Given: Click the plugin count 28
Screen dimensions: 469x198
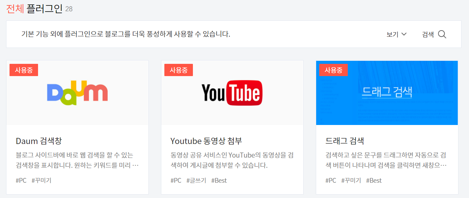Looking at the screenshot, I should point(69,9).
